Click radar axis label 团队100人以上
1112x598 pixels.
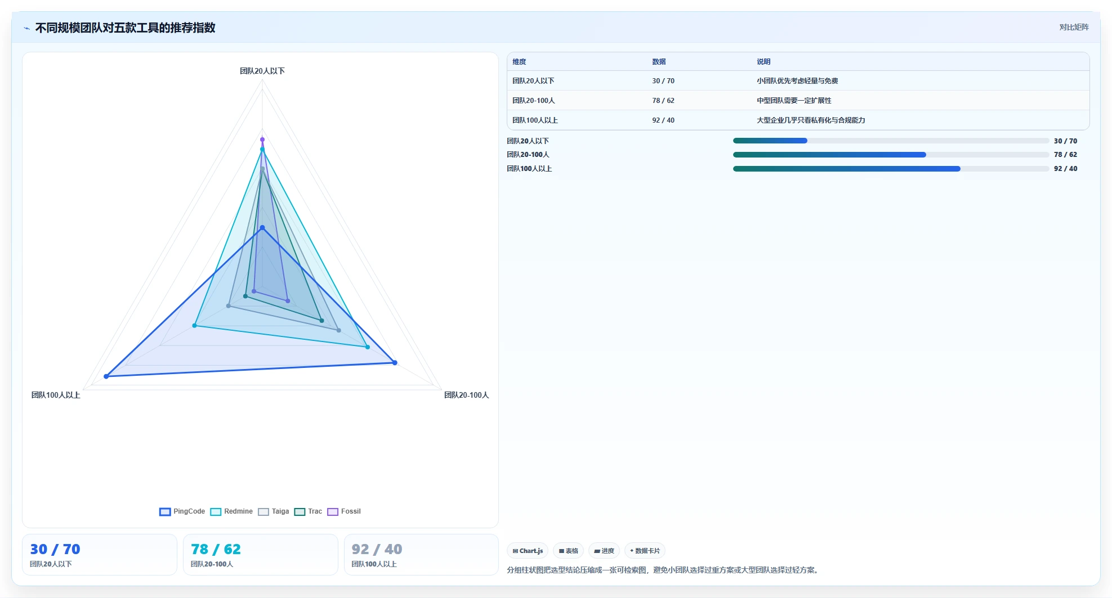(56, 395)
